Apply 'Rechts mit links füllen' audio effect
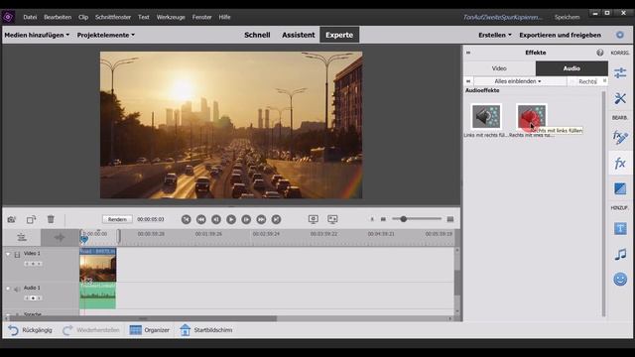 532,117
